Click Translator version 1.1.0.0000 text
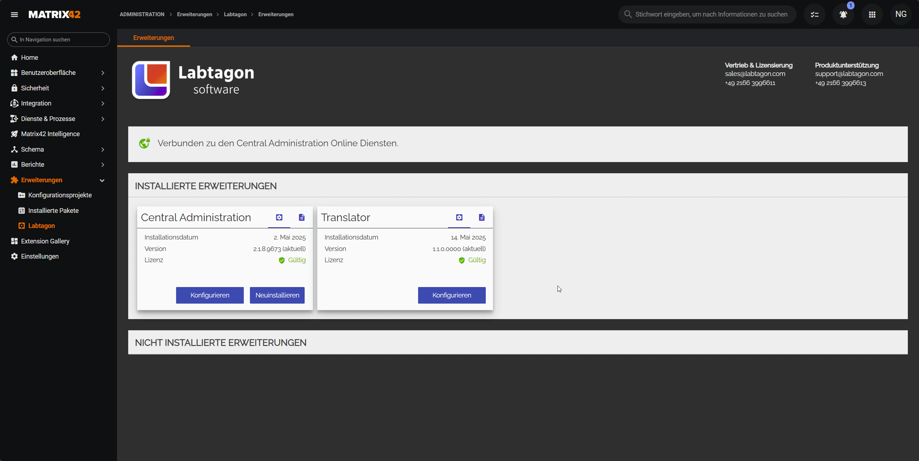Screen dimensions: 919x461 [459, 249]
